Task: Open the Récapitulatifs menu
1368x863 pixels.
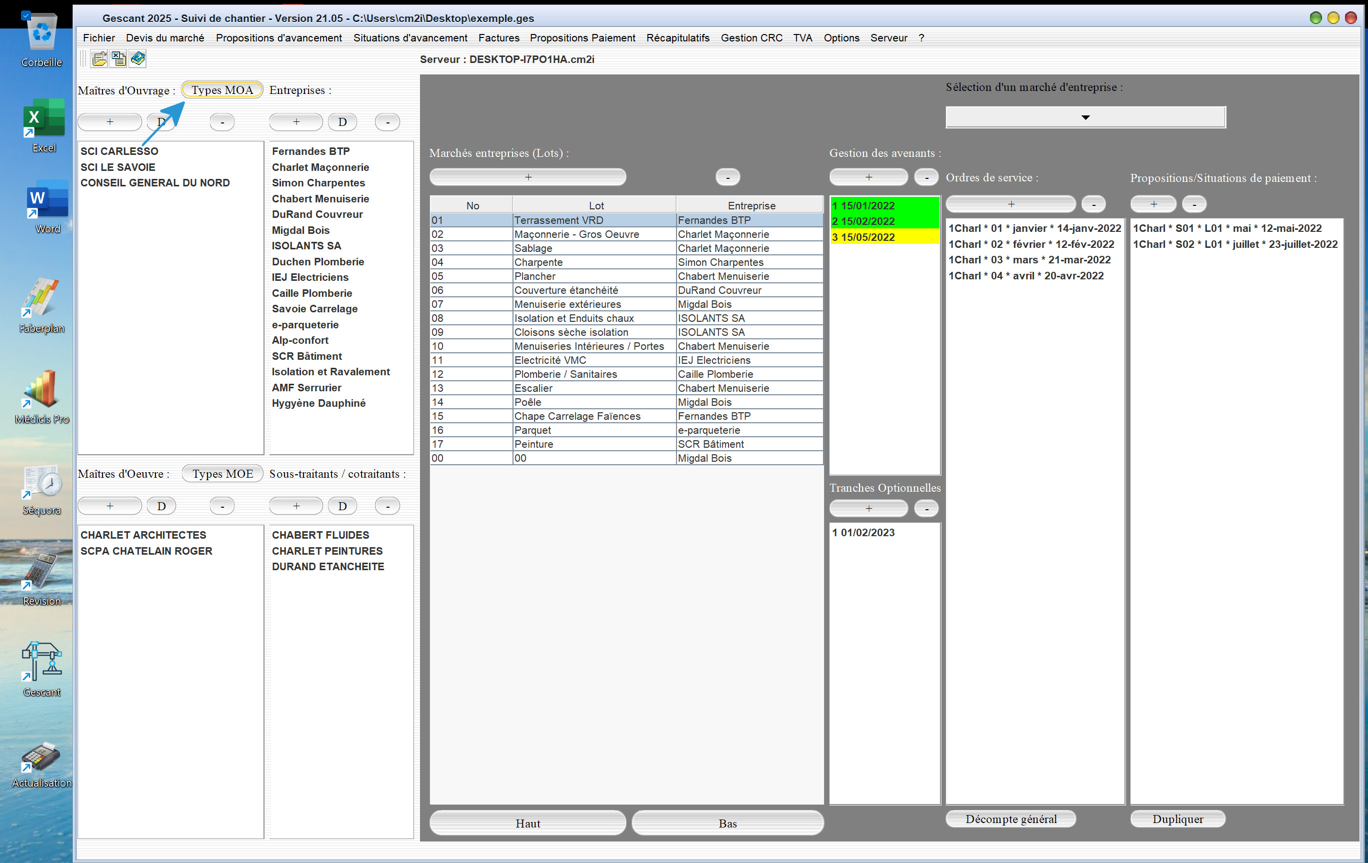Action: [678, 38]
